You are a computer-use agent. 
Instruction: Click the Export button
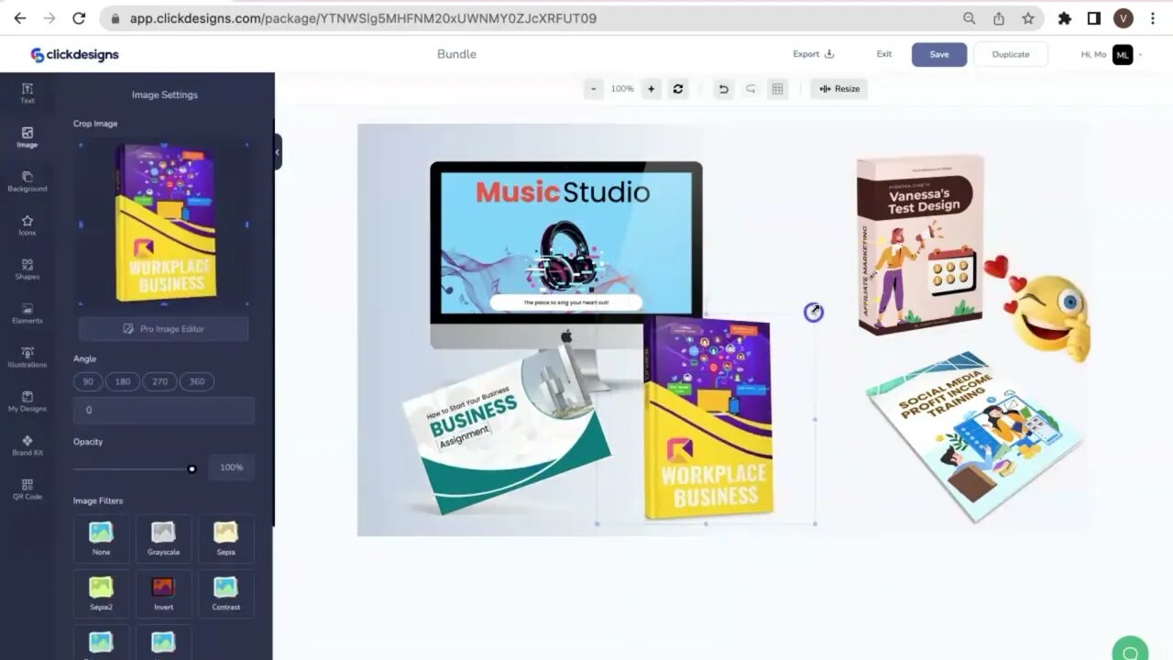pyautogui.click(x=814, y=54)
